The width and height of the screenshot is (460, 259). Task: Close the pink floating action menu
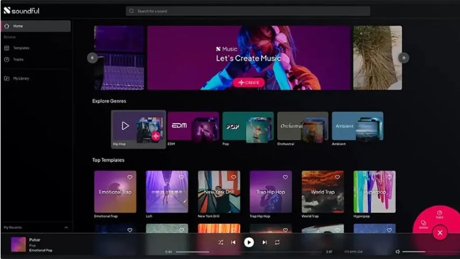440,233
